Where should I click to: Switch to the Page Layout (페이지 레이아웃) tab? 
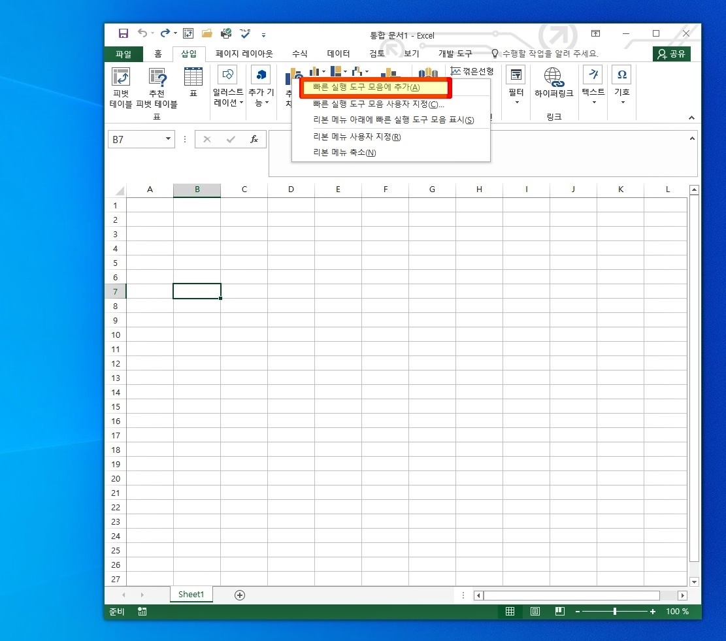(x=244, y=54)
